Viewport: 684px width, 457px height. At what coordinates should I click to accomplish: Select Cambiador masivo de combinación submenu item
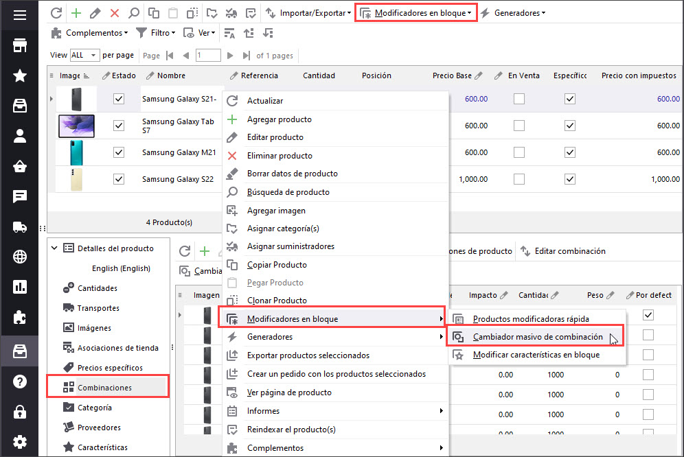pyautogui.click(x=536, y=337)
